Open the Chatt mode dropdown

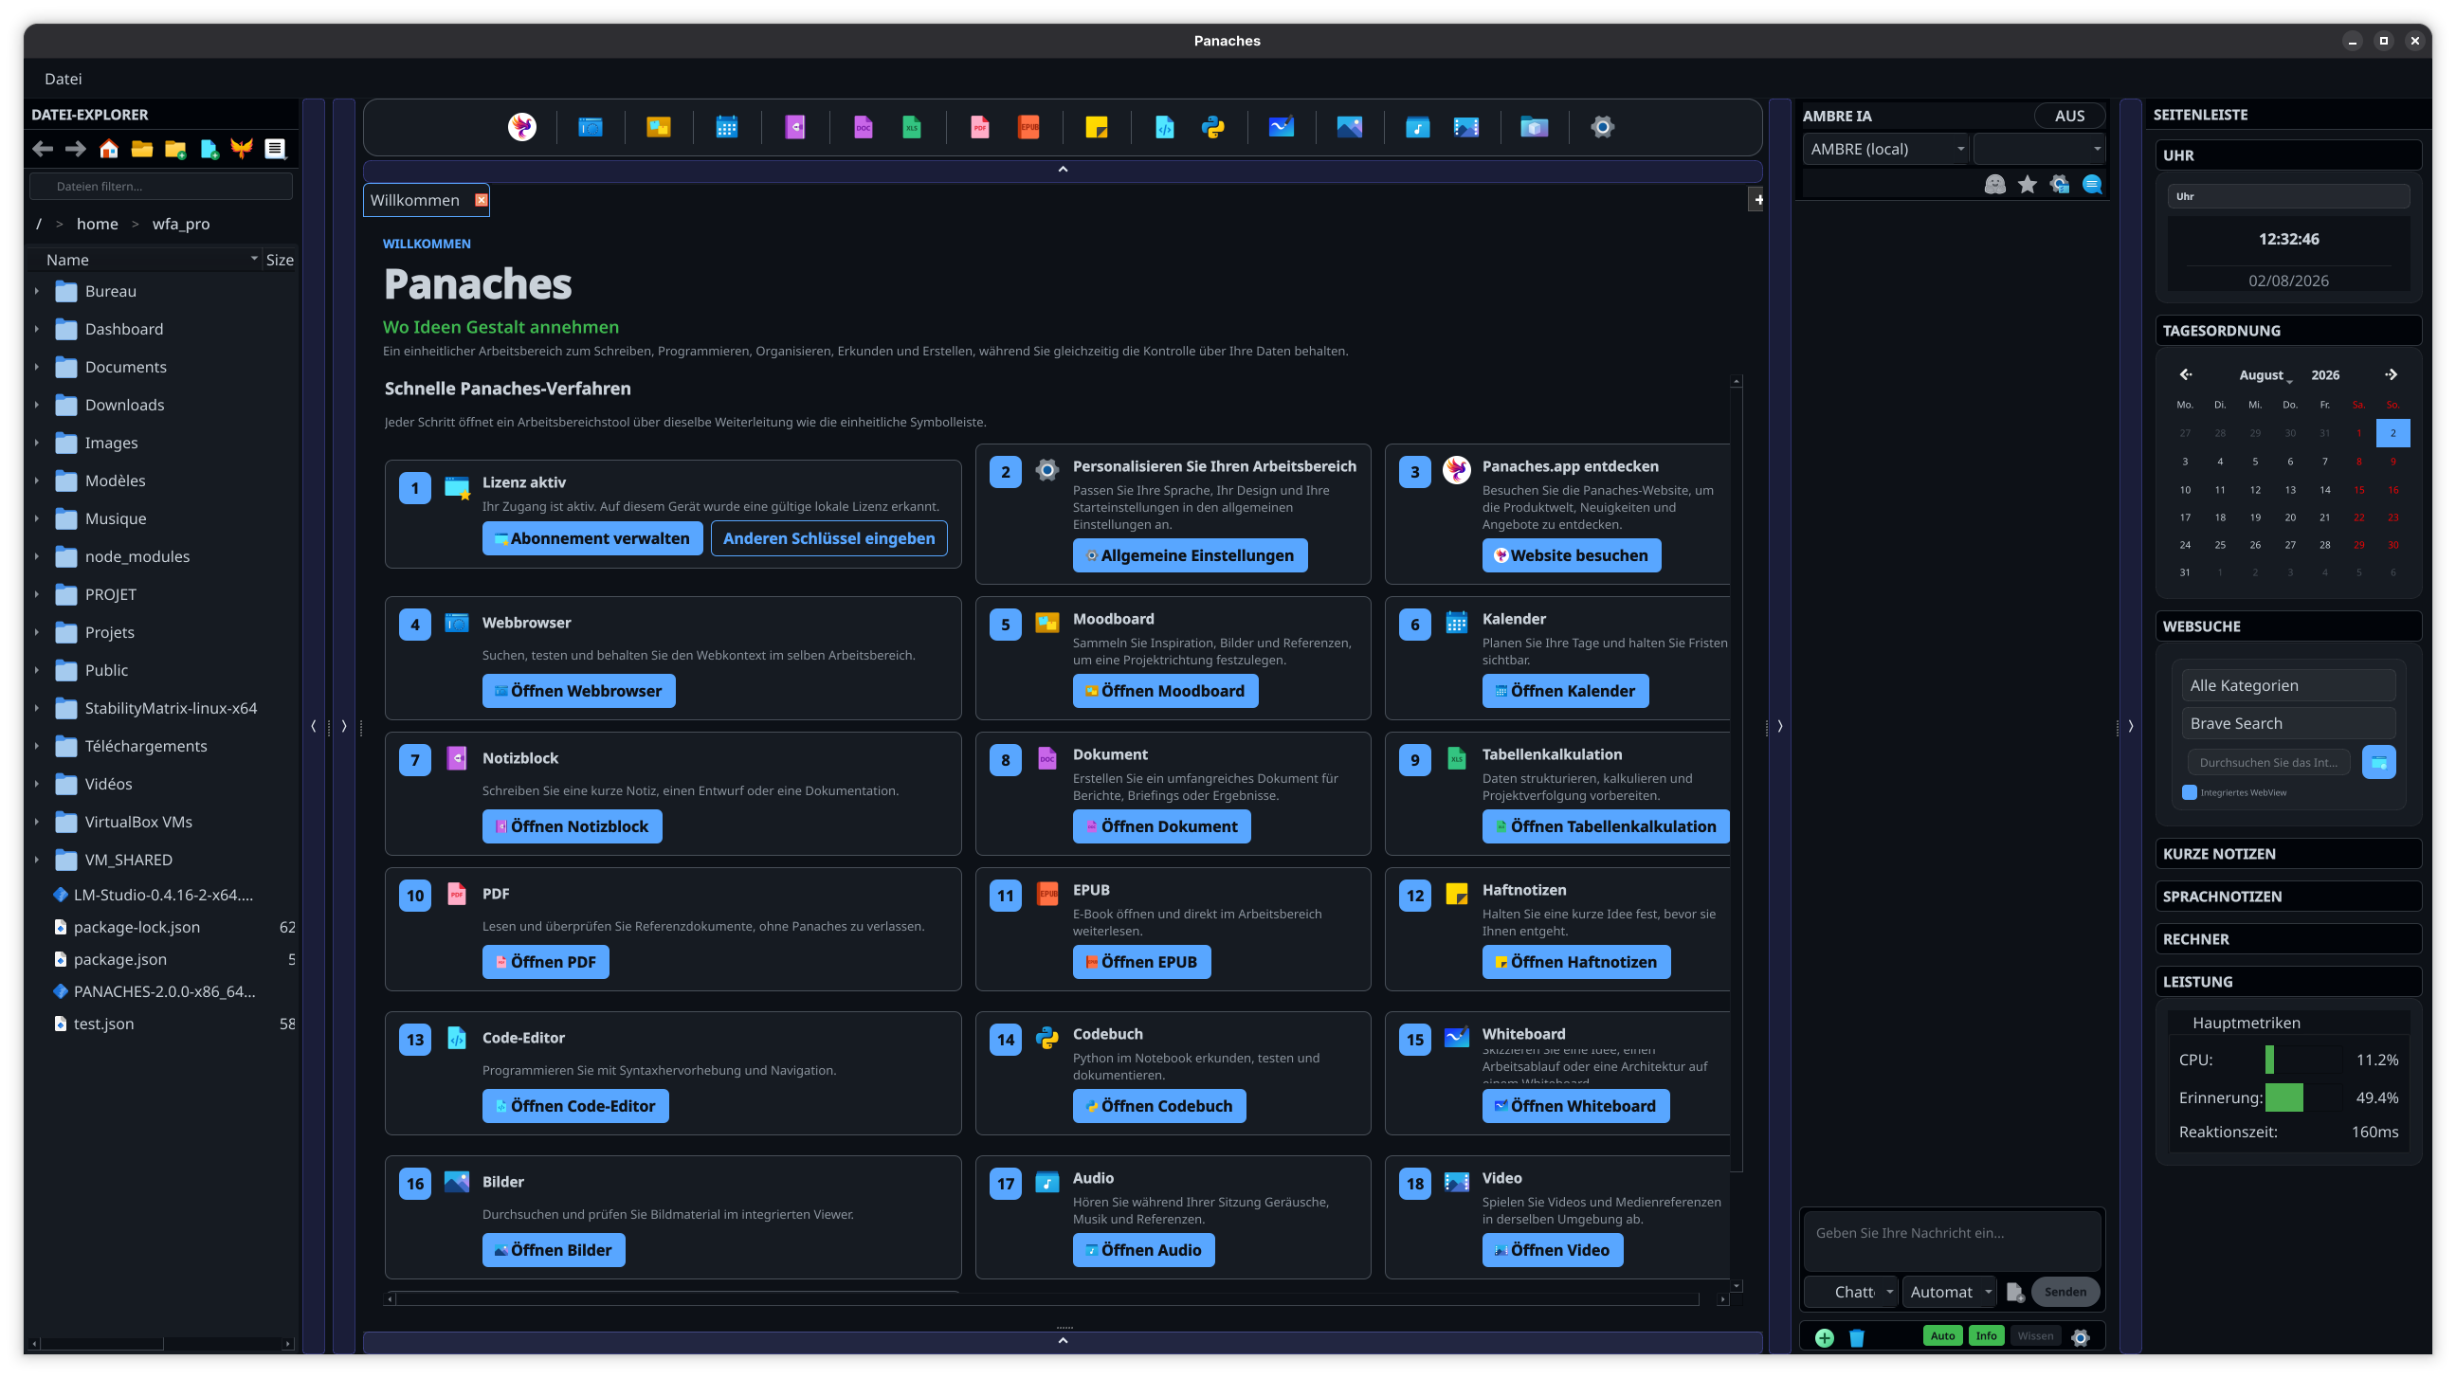coord(1852,1293)
